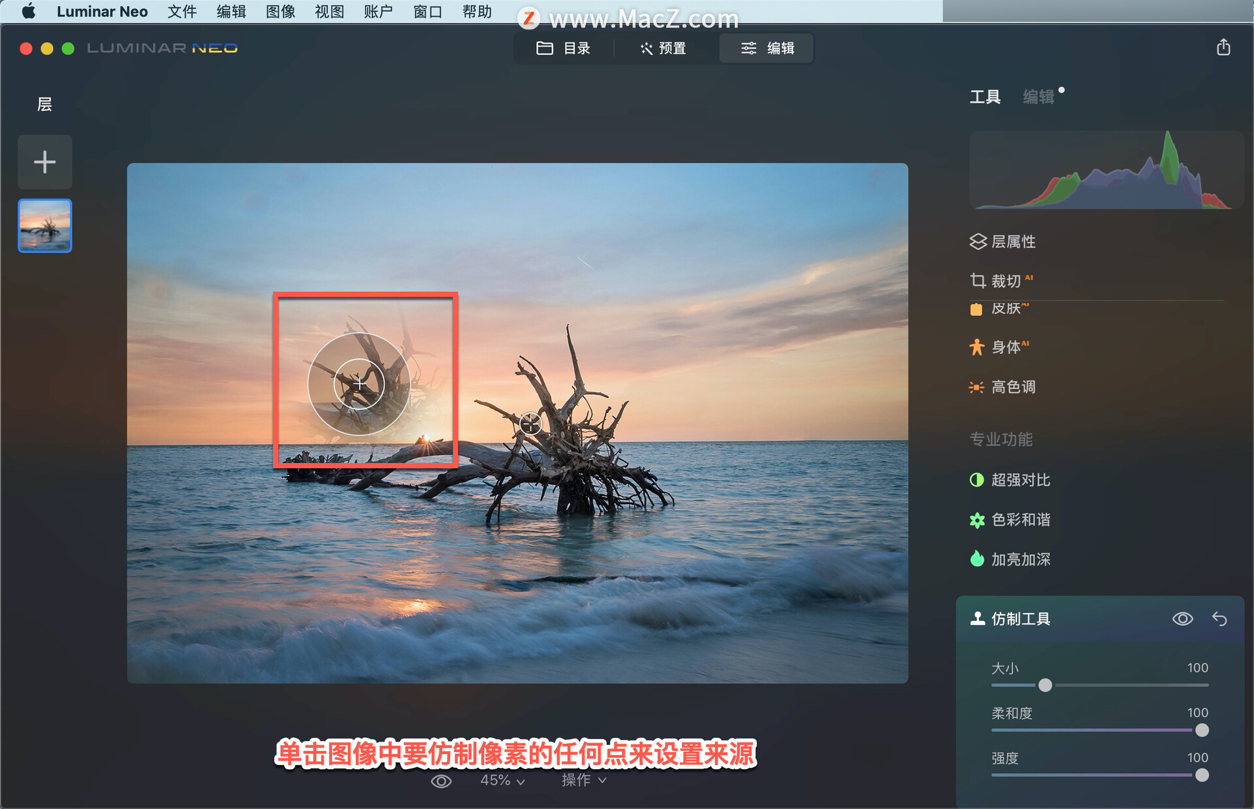Switch to the 预置 presets tab
Screen dimensions: 1254x809
663,48
